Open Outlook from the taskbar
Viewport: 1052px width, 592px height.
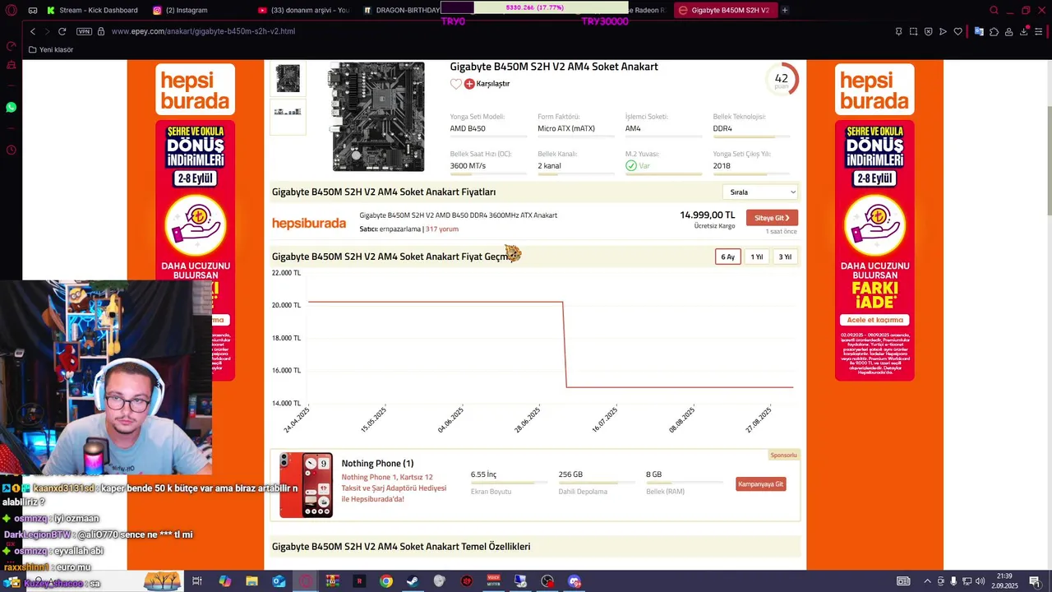[279, 581]
